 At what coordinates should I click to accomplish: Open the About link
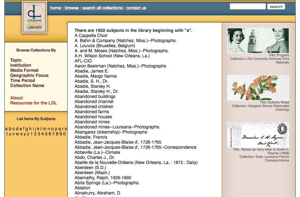click(16, 98)
